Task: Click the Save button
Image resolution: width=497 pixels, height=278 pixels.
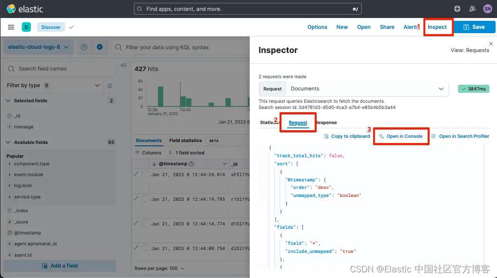Action: click(474, 27)
